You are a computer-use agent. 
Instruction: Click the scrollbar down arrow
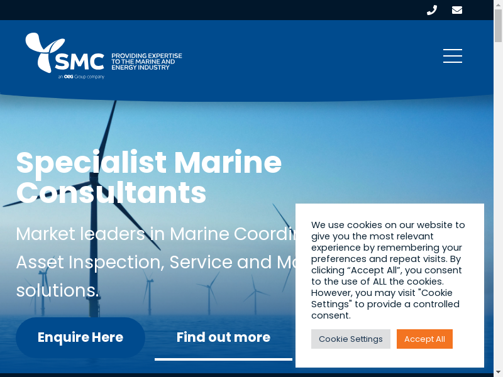point(498,373)
